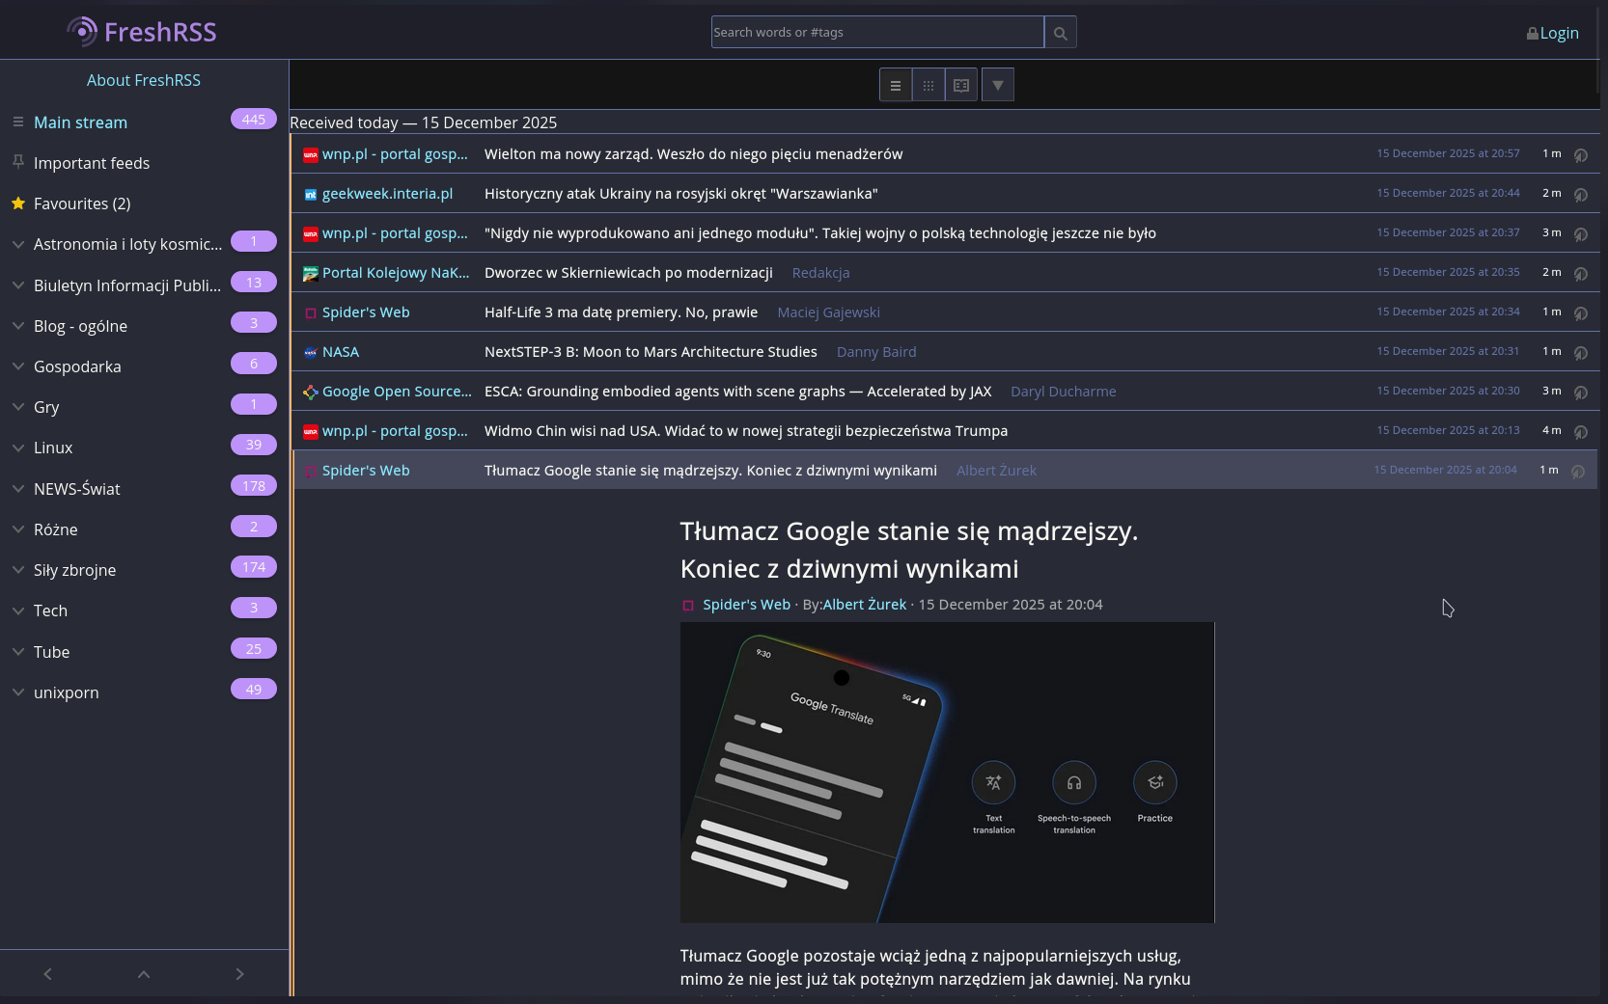Open Important feeds
The height and width of the screenshot is (1004, 1608).
tap(92, 163)
